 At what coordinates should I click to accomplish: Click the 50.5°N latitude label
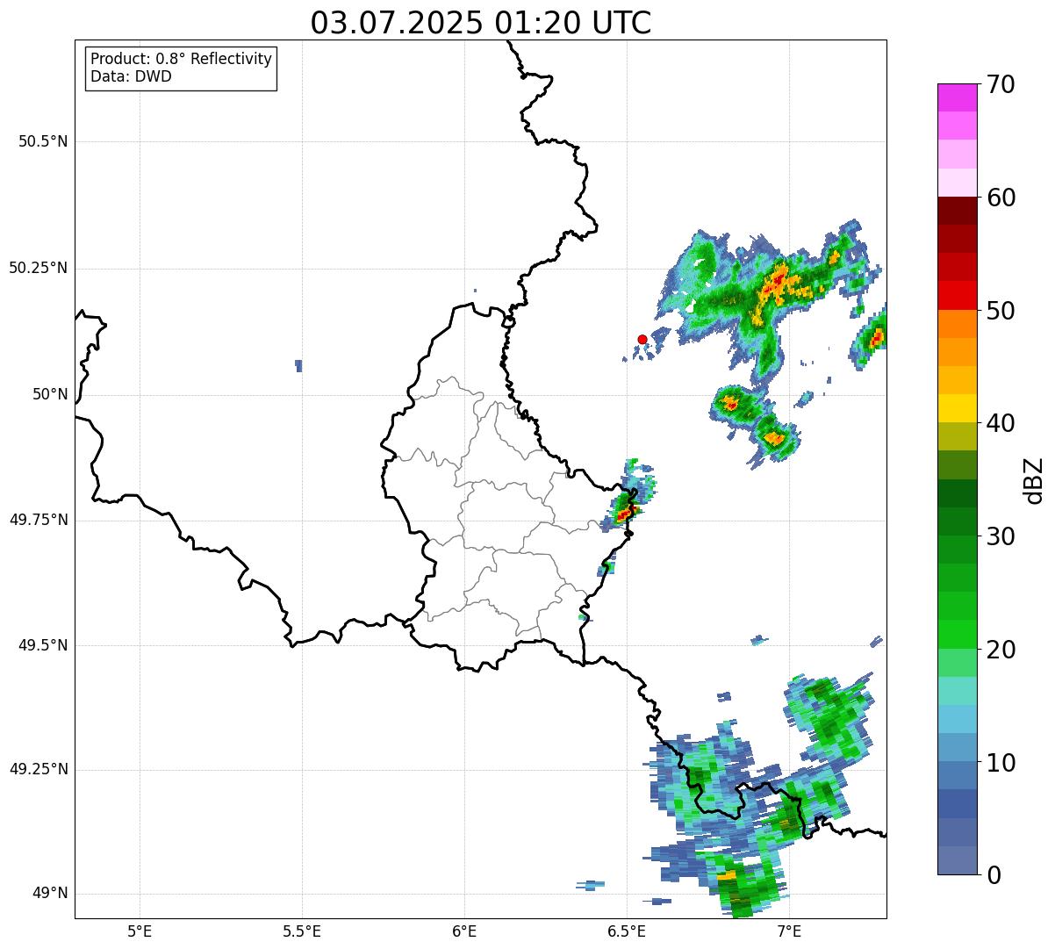tap(43, 141)
